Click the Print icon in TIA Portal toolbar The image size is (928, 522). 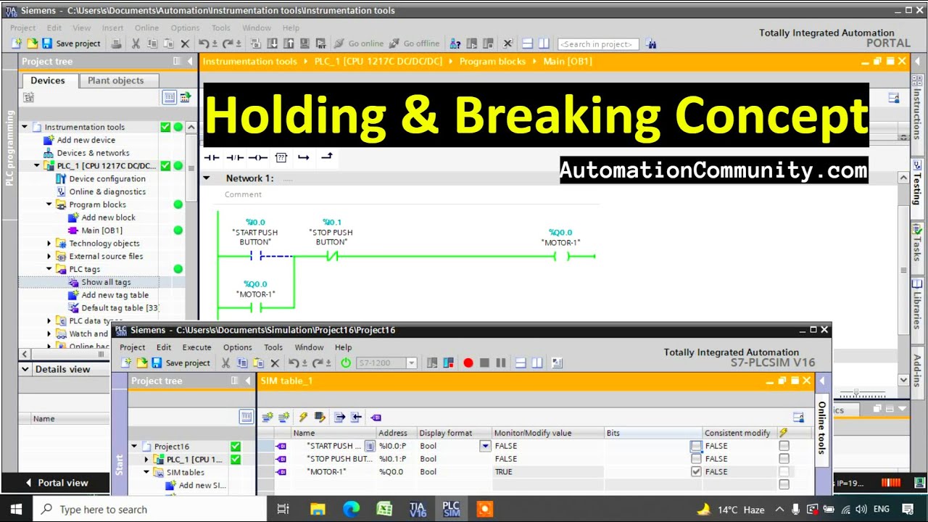point(117,43)
